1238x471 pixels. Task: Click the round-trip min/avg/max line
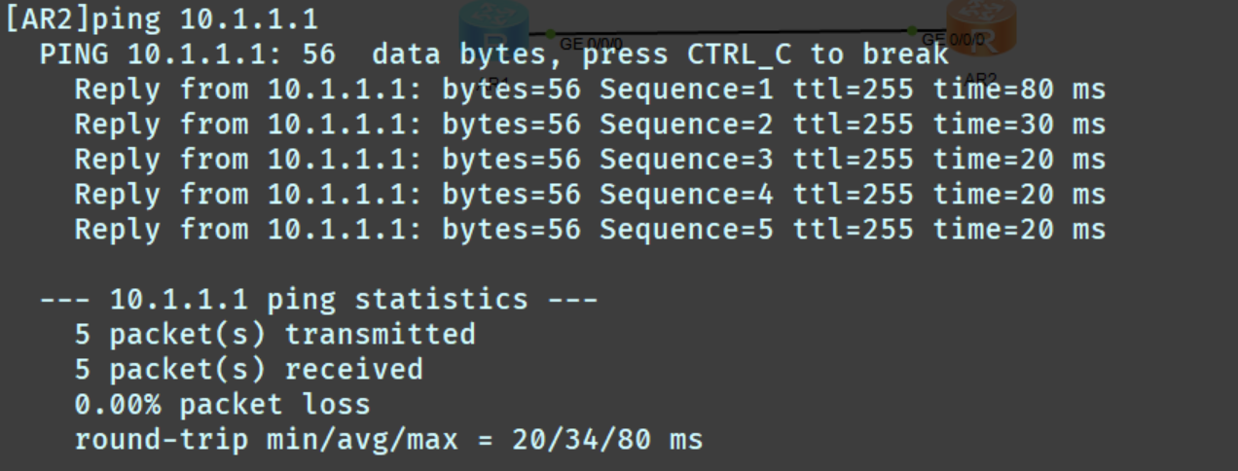387,440
